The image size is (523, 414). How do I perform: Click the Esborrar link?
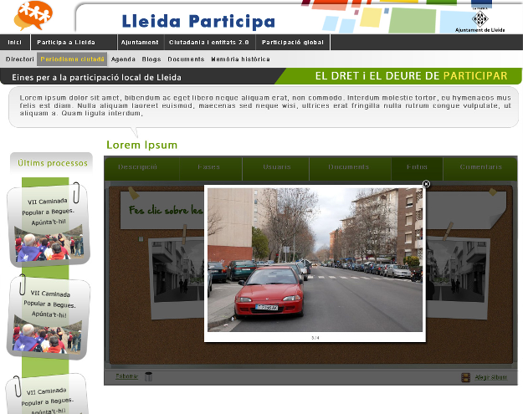click(126, 376)
